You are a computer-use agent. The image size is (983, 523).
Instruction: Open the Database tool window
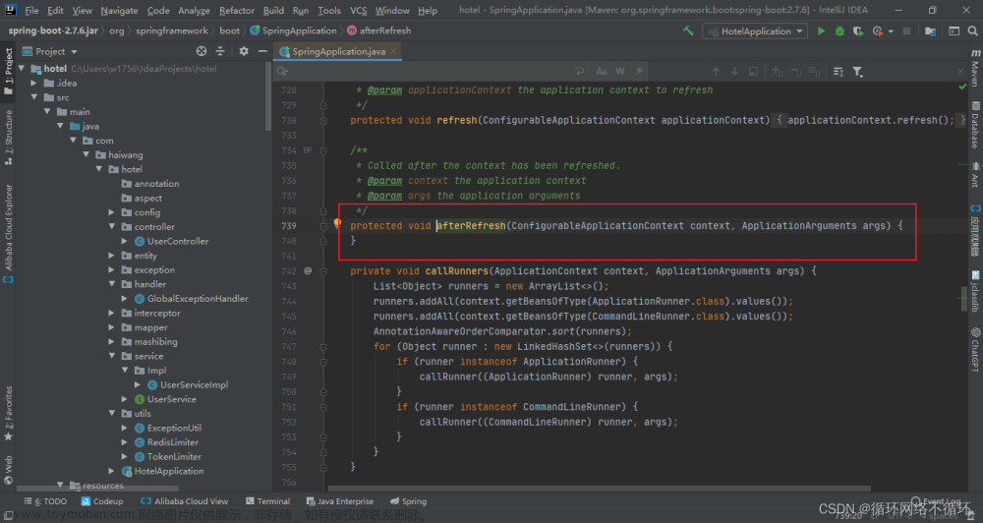pos(975,126)
